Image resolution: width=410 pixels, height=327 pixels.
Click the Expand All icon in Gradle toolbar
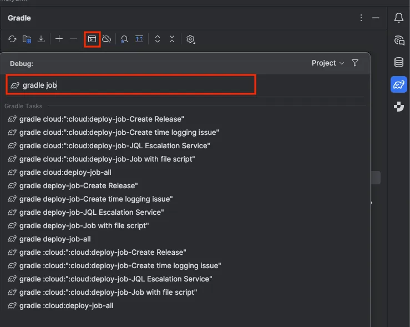pyautogui.click(x=158, y=39)
